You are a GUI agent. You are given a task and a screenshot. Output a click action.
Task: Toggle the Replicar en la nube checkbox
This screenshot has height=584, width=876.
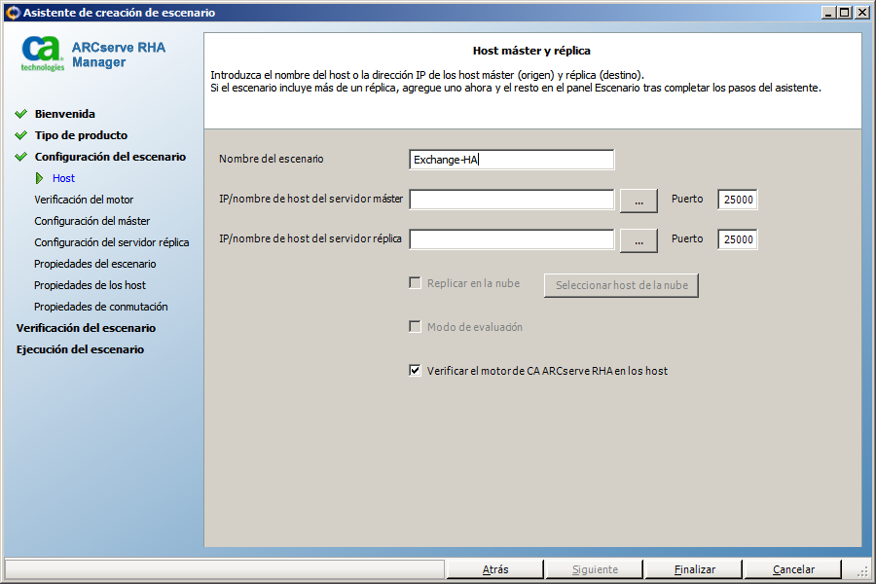(415, 283)
